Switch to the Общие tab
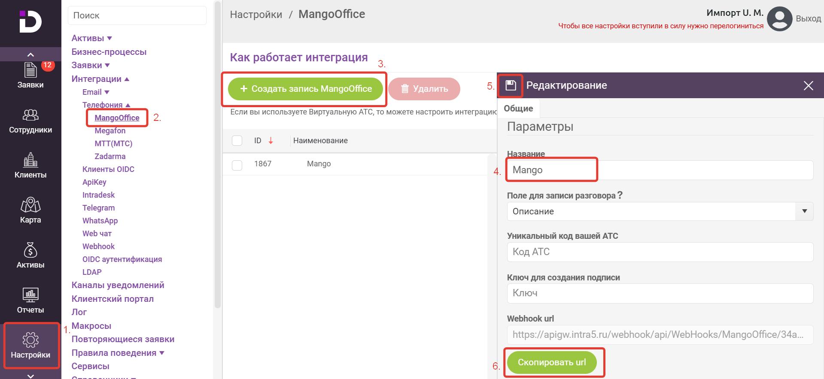This screenshot has width=824, height=379. pos(518,108)
